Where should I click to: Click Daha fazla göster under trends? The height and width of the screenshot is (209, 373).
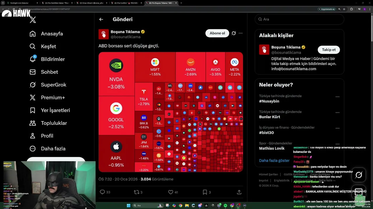(x=274, y=161)
